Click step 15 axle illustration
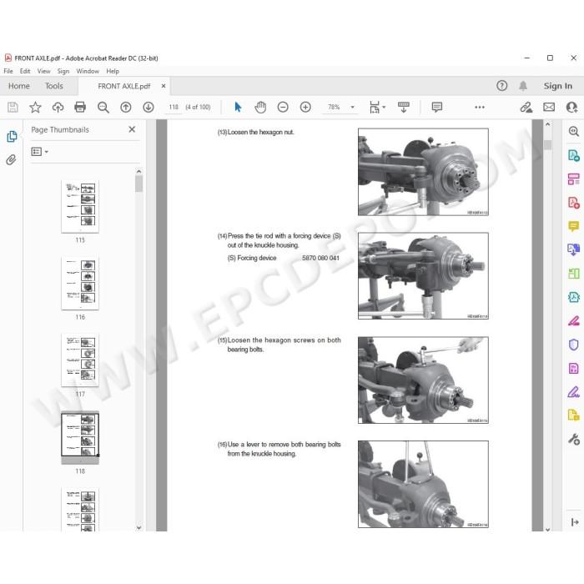This screenshot has height=584, width=584. [423, 380]
